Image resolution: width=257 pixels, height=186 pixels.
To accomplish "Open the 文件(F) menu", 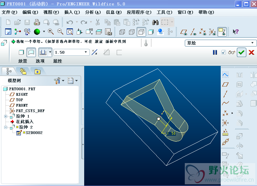I will click(x=9, y=12).
